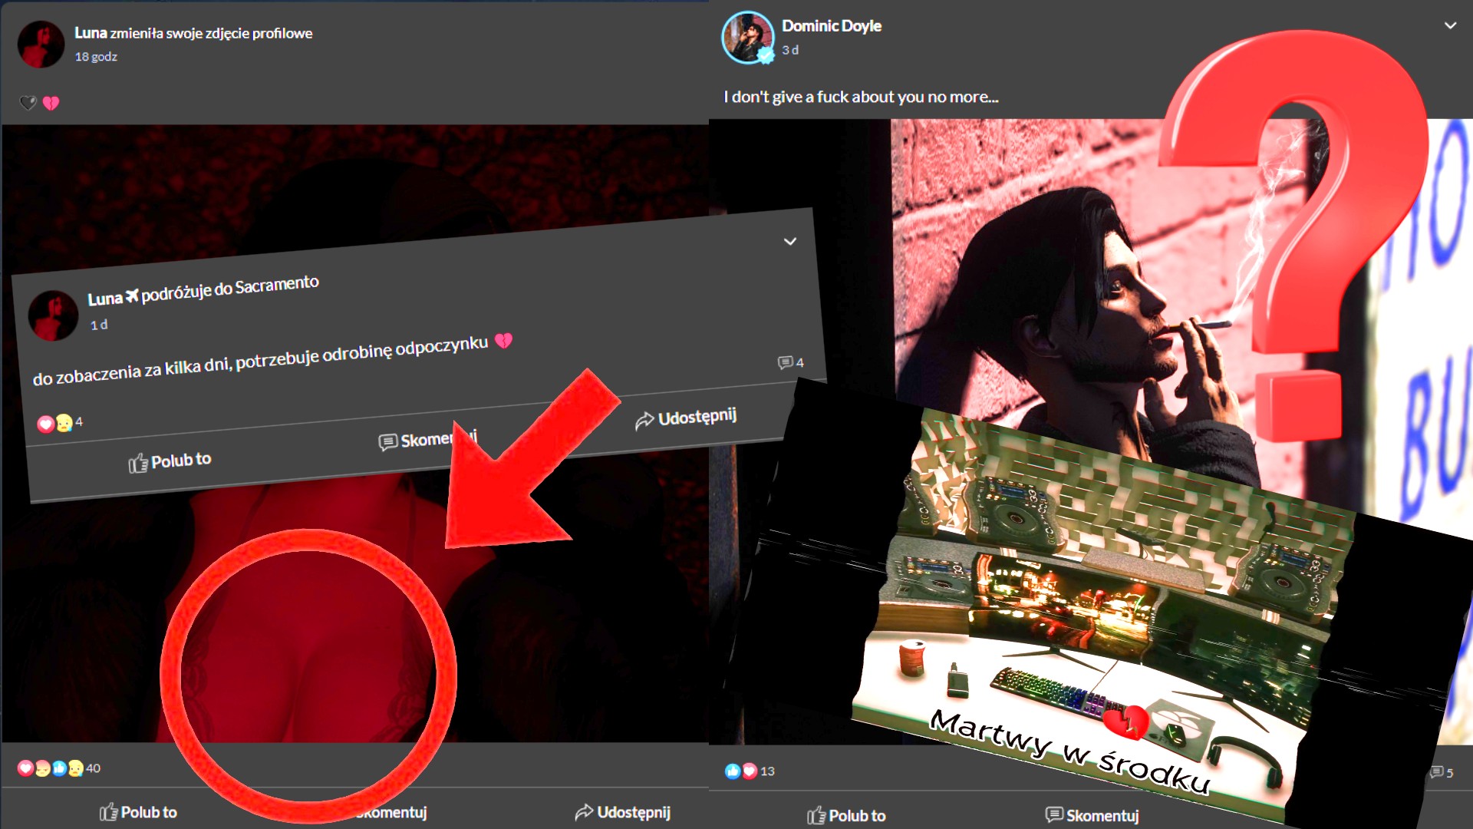The width and height of the screenshot is (1473, 829).
Task: Open the "3 d" timestamp on Dominic's post
Action: [790, 50]
